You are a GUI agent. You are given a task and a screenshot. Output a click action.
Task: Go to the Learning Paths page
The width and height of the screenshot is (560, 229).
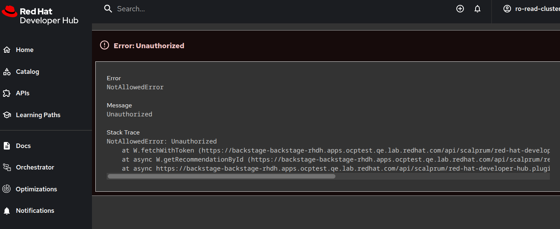[38, 115]
